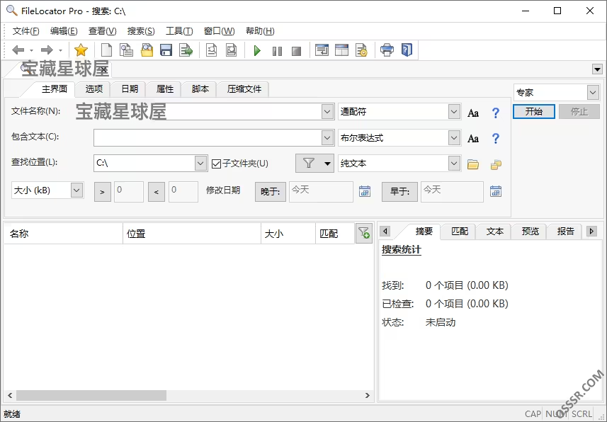This screenshot has height=422, width=607.
Task: Click the export results toolbar icon
Action: (186, 50)
